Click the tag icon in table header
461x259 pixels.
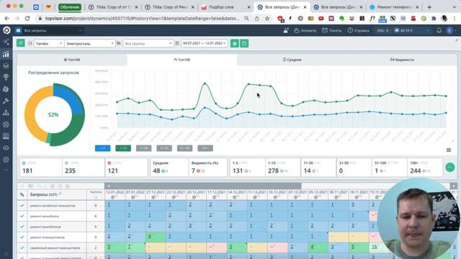pos(22,195)
